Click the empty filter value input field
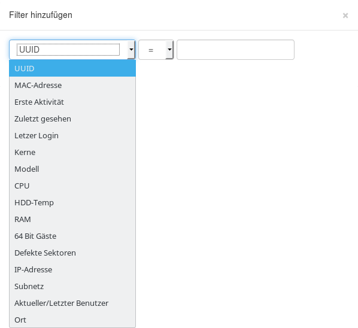358x328 pixels. [235, 50]
